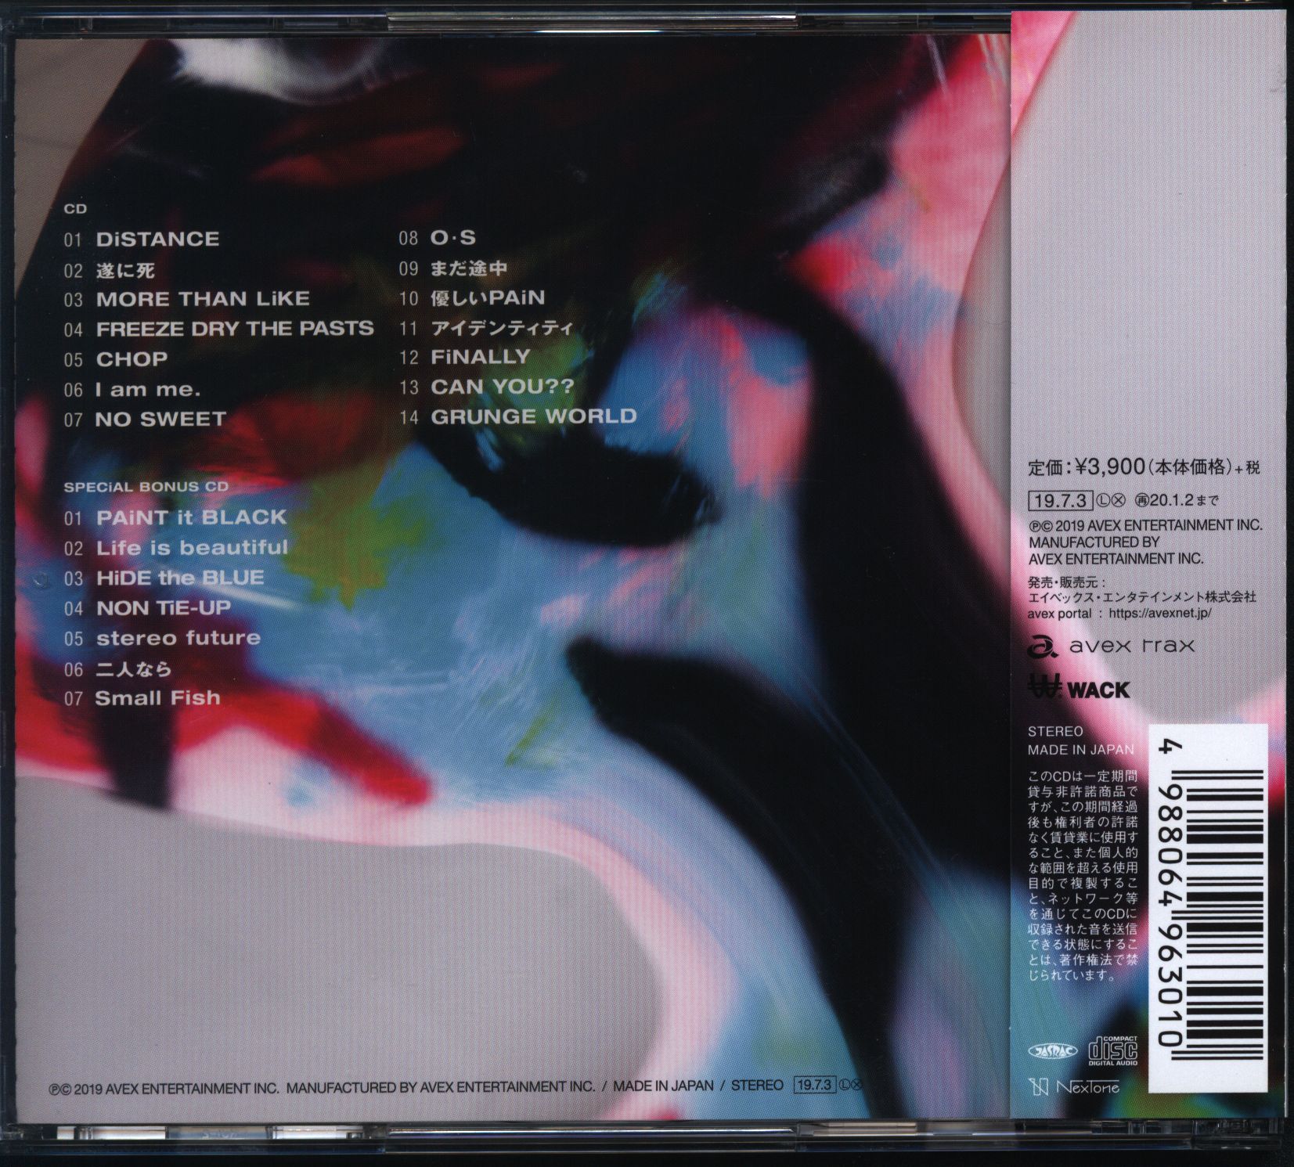Select track 11 アイデンティティ
This screenshot has height=1167, width=1294.
[x=501, y=328]
